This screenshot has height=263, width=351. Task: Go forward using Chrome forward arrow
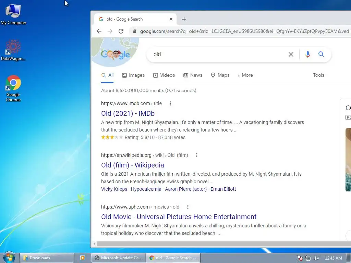[110, 31]
